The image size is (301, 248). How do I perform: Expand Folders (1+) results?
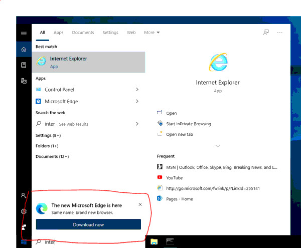pos(47,146)
